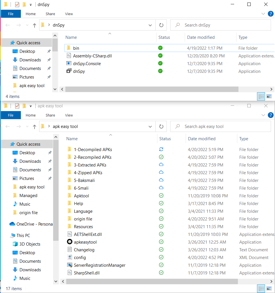
Task: Select the config XML file icon
Action: [69, 257]
